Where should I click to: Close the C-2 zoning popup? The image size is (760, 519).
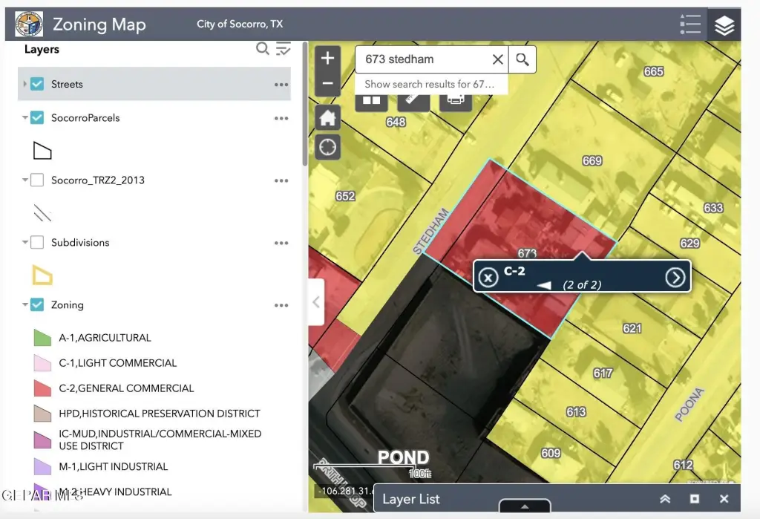(x=488, y=277)
